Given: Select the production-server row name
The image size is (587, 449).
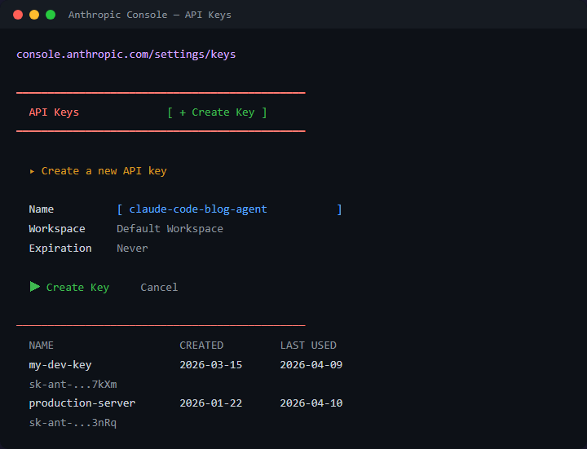Looking at the screenshot, I should (x=82, y=403).
